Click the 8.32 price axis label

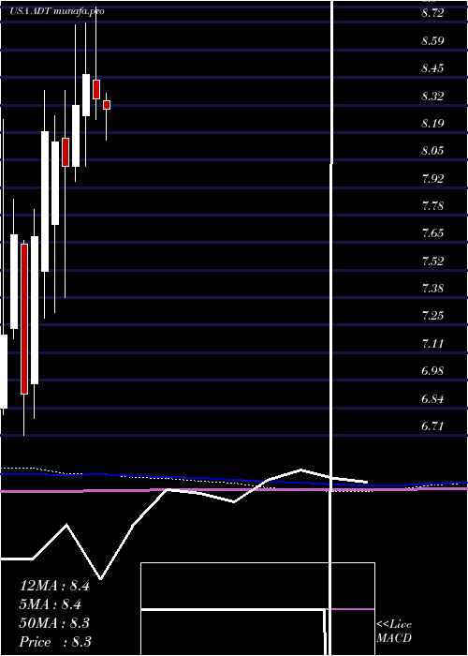[432, 97]
